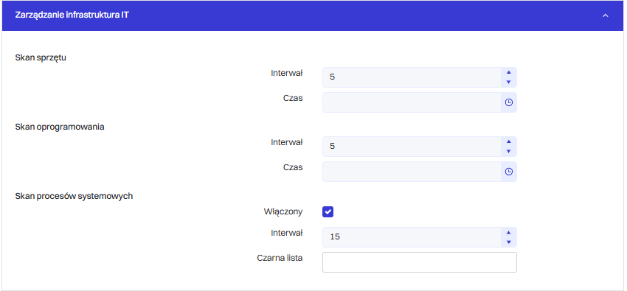Screen dimensions: 627x291
Task: Click the Czarna lista label
Action: (x=280, y=258)
